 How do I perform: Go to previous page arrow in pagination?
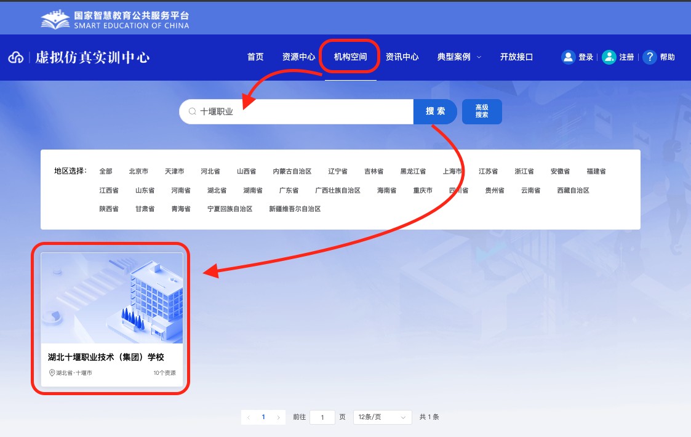(249, 417)
